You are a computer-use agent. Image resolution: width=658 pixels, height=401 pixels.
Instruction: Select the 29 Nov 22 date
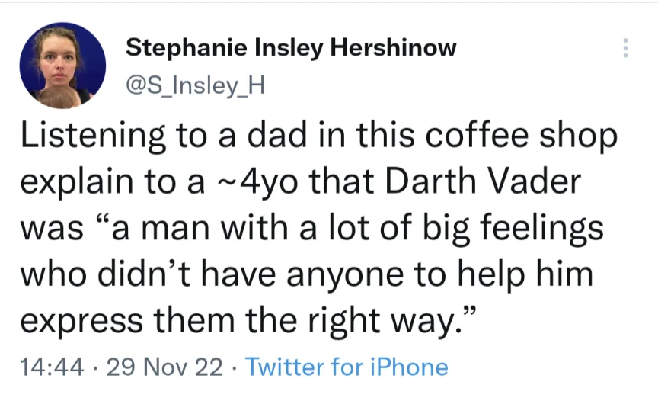pos(164,367)
